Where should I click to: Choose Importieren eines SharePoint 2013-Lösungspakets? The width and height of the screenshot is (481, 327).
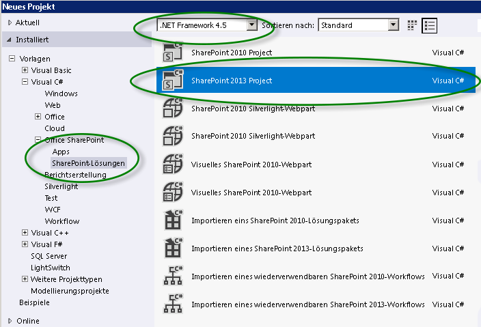pyautogui.click(x=277, y=248)
